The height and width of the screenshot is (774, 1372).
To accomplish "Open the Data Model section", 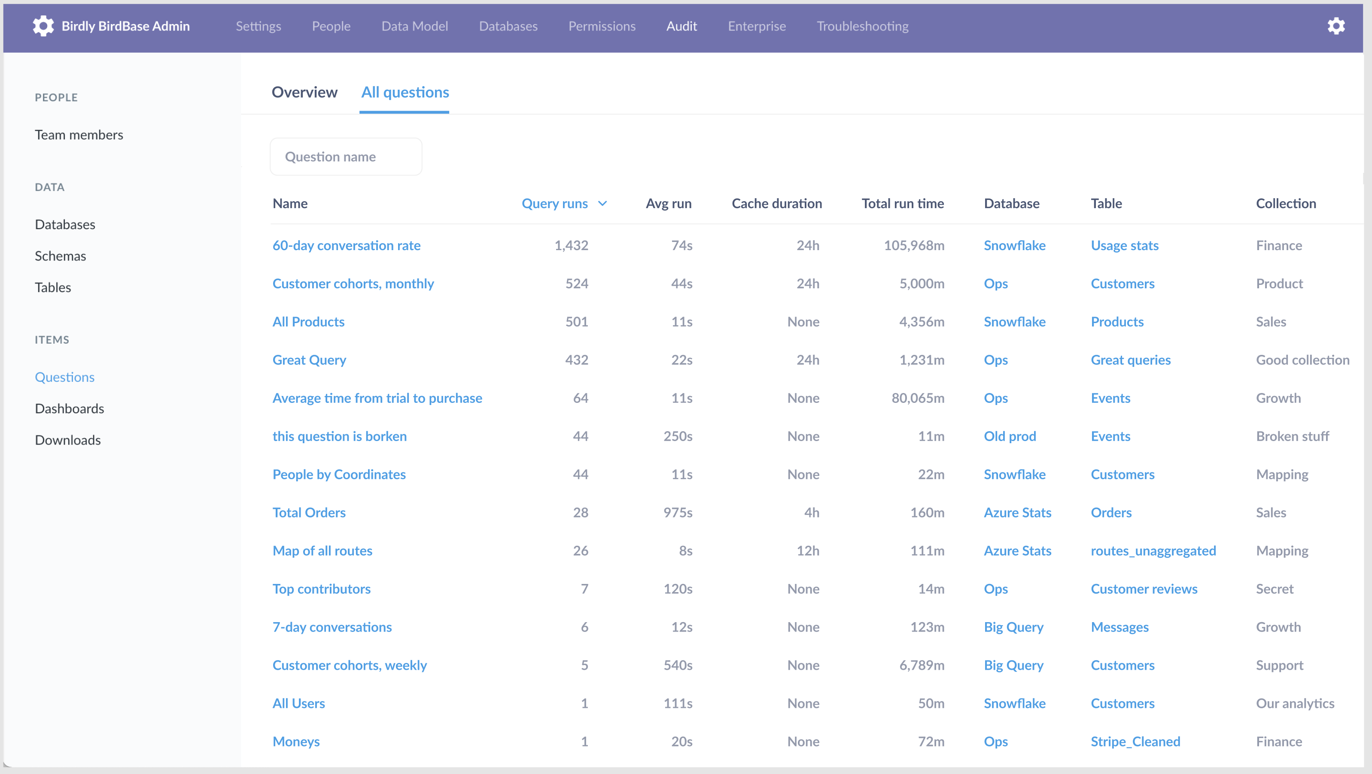I will [x=414, y=26].
